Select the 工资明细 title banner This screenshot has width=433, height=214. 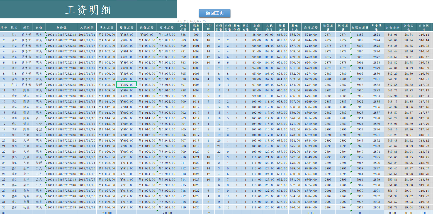pyautogui.click(x=88, y=9)
